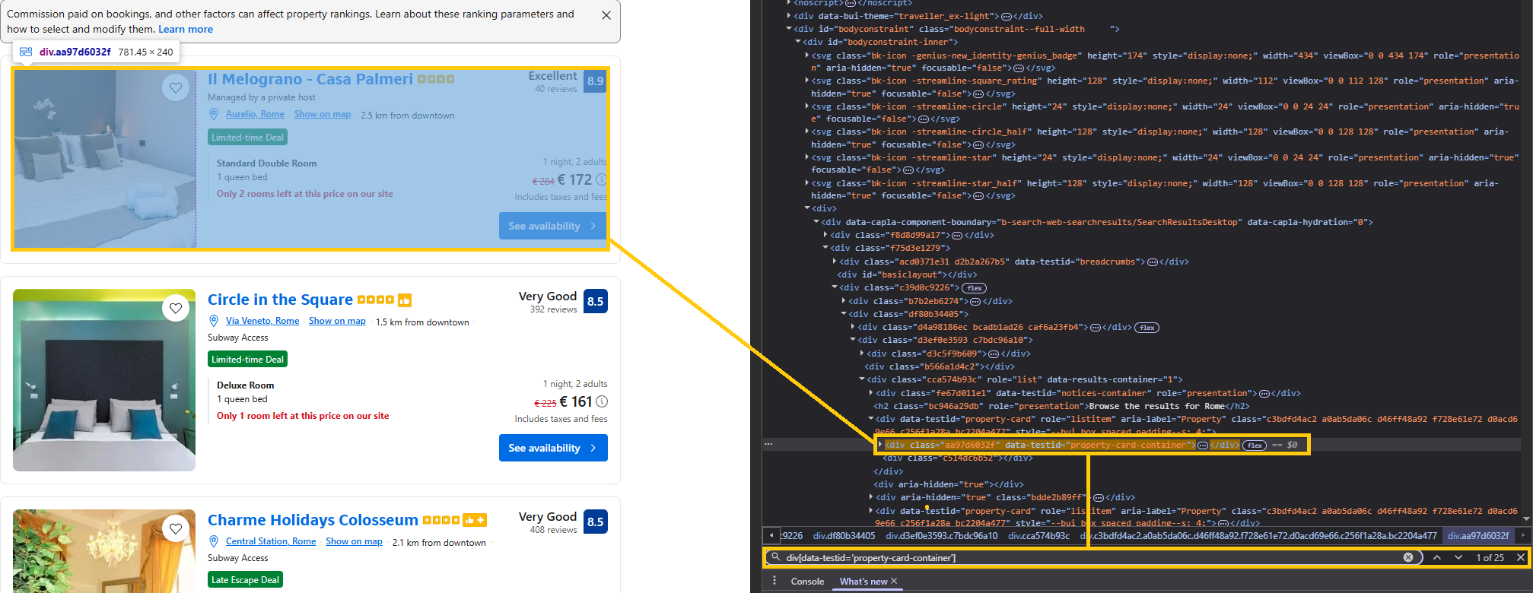Image resolution: width=1533 pixels, height=593 pixels.
Task: Toggle flex badge on c39d0c9226 div
Action: pyautogui.click(x=975, y=288)
